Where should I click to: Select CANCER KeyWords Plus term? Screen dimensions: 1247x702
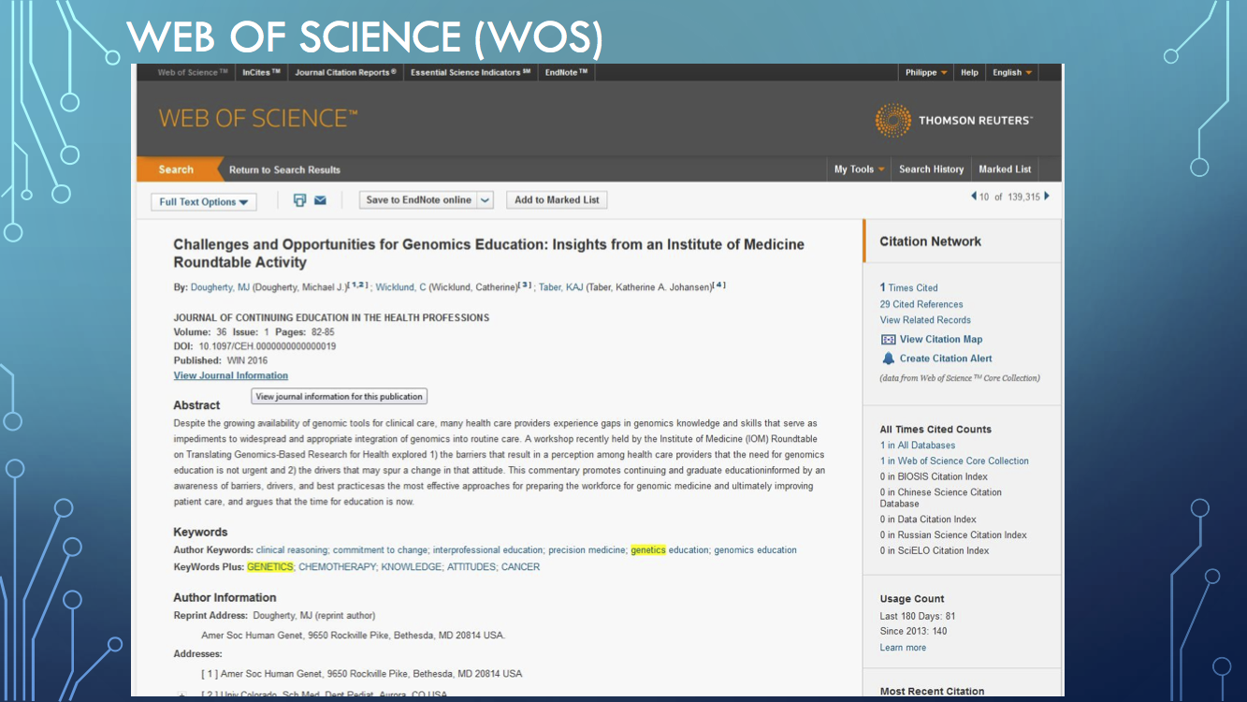tap(520, 567)
